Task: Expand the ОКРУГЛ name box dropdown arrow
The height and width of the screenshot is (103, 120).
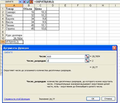Action: tap(20, 2)
